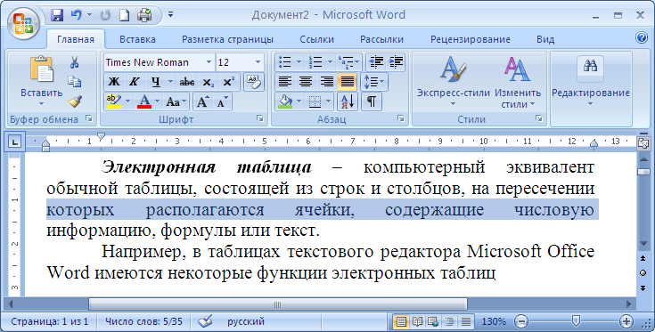Click Число слов counter in status bar

tap(143, 321)
